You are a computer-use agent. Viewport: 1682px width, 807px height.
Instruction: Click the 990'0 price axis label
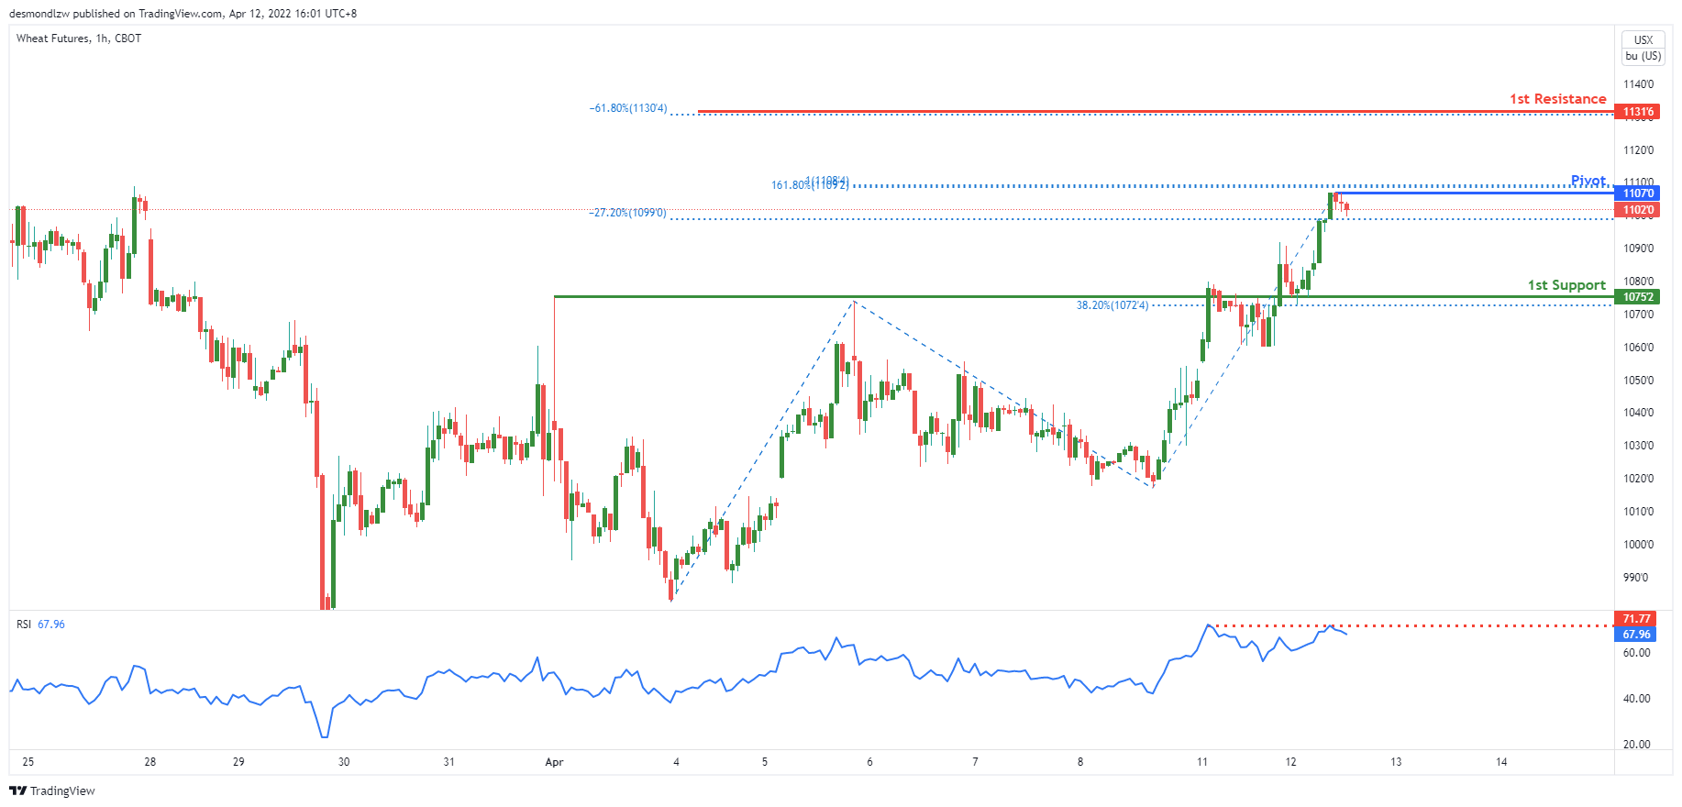(1638, 578)
